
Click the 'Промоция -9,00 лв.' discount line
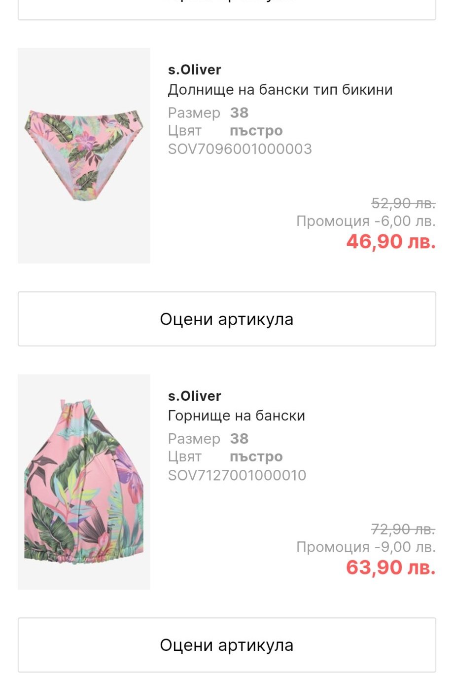(x=366, y=547)
